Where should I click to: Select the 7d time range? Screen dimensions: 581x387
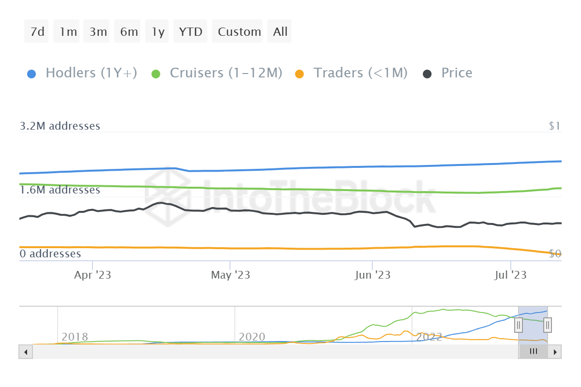point(37,32)
